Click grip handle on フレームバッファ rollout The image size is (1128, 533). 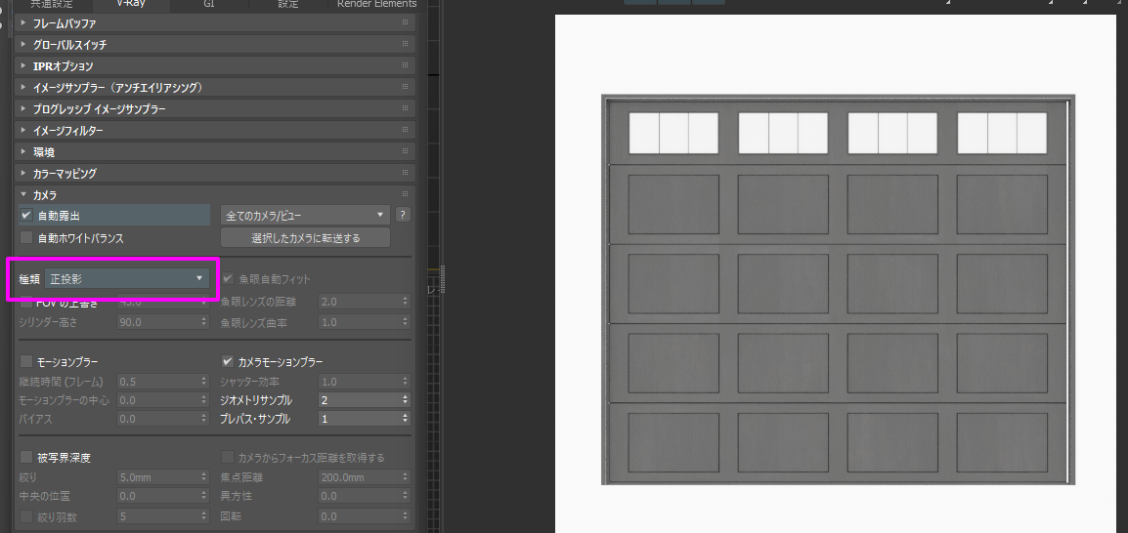click(x=405, y=23)
